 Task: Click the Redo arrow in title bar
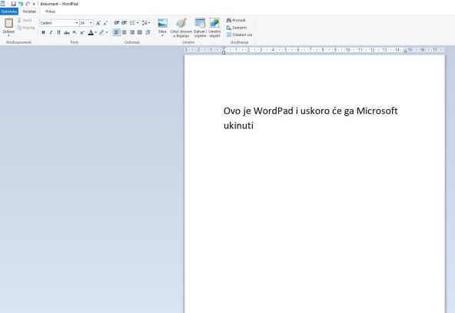[28, 4]
